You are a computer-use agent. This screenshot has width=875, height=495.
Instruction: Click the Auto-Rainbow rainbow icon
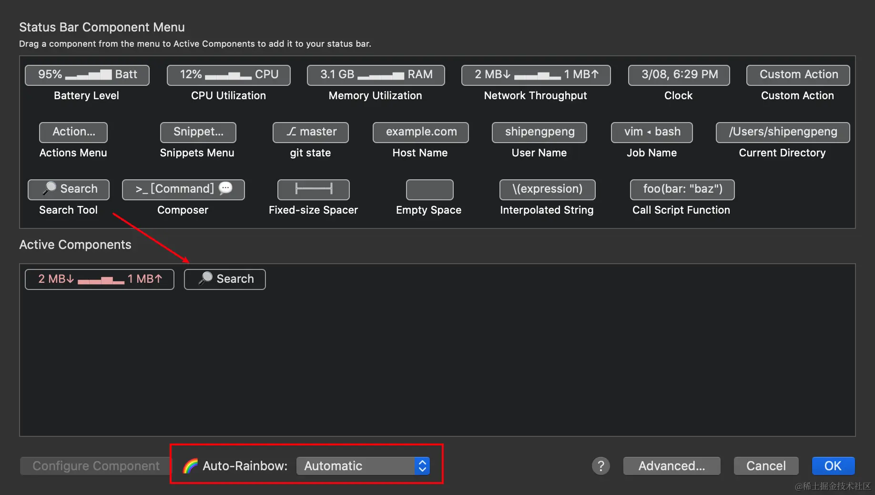click(190, 466)
